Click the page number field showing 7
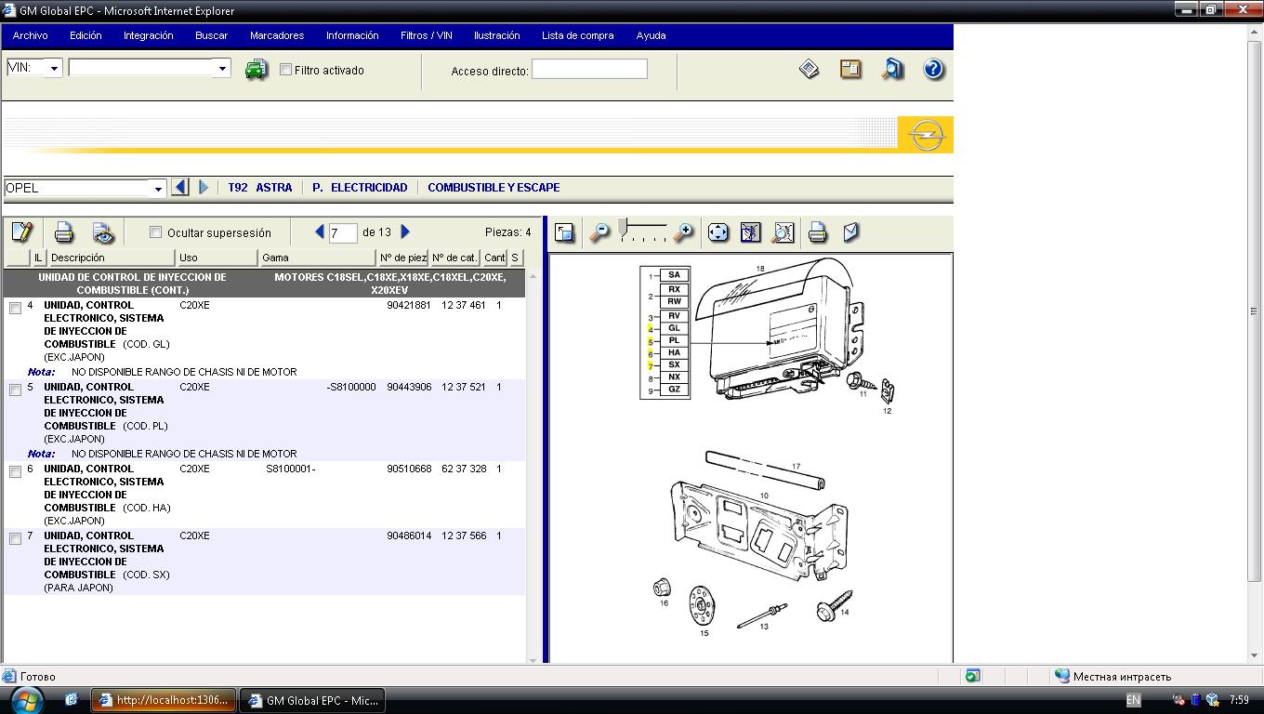Image resolution: width=1264 pixels, height=714 pixels. point(343,232)
